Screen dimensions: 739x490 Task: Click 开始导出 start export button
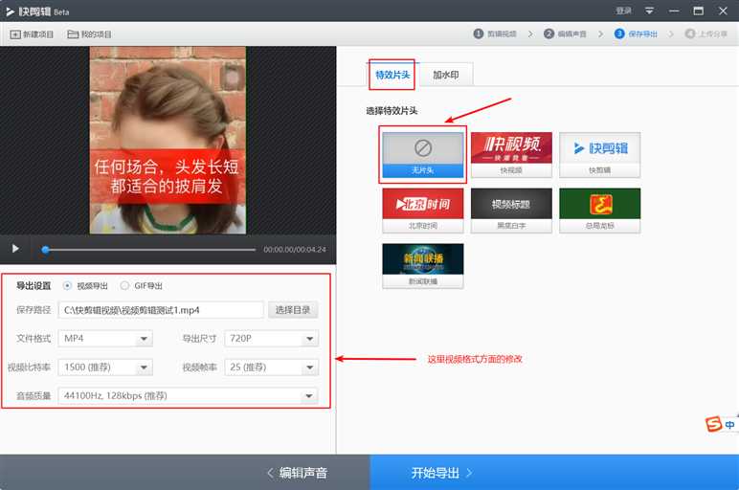(x=554, y=473)
